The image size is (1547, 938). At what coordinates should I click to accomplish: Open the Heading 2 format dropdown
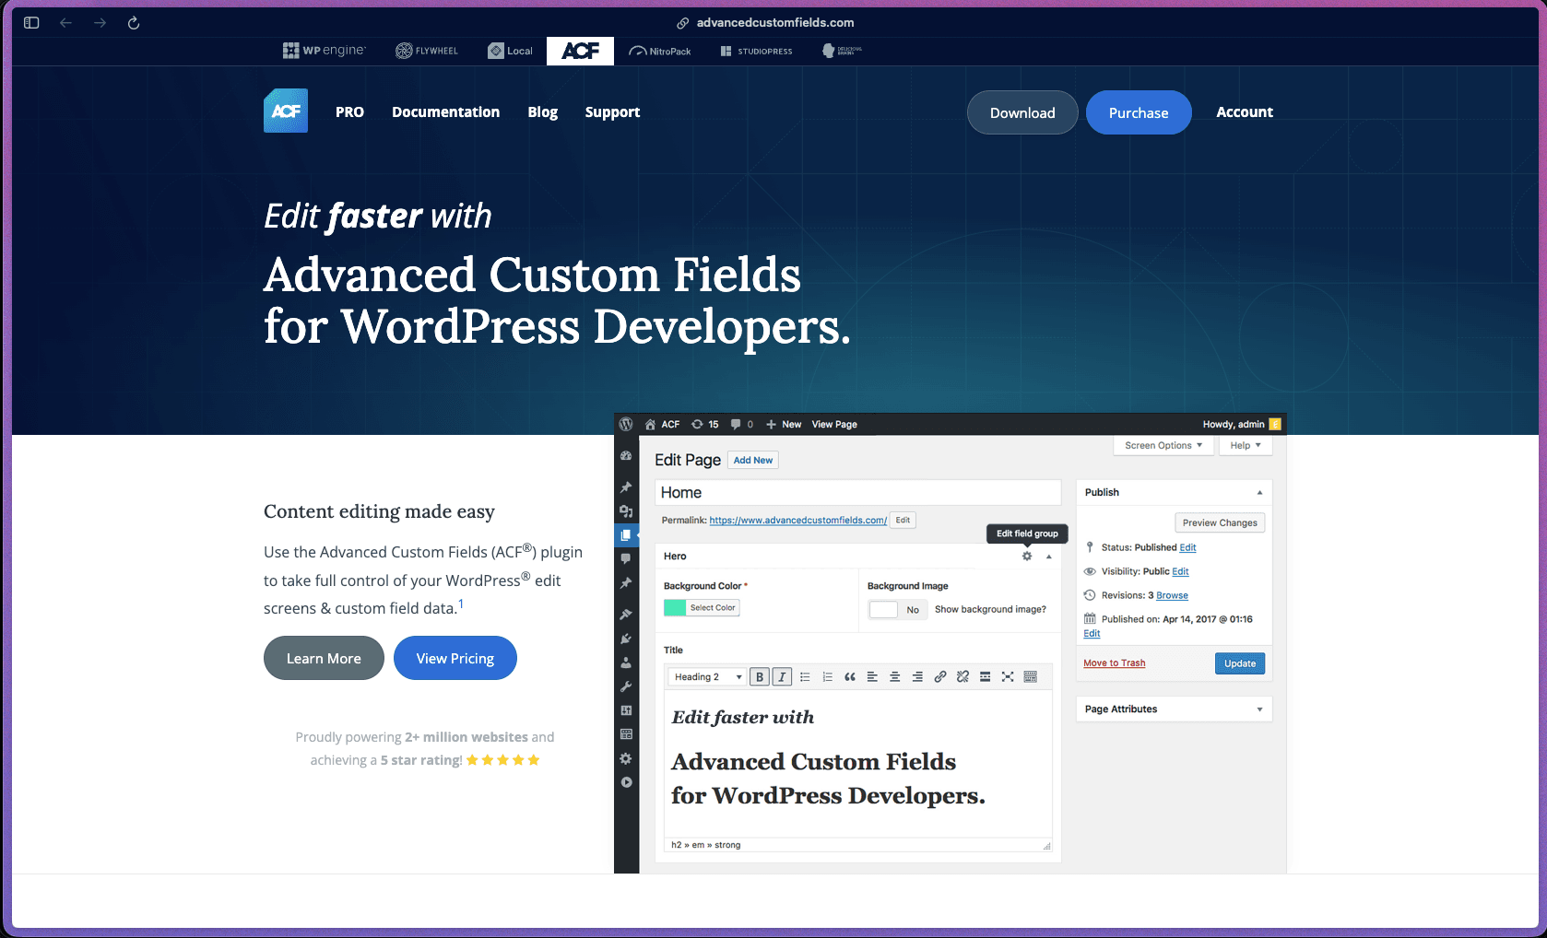click(x=707, y=676)
